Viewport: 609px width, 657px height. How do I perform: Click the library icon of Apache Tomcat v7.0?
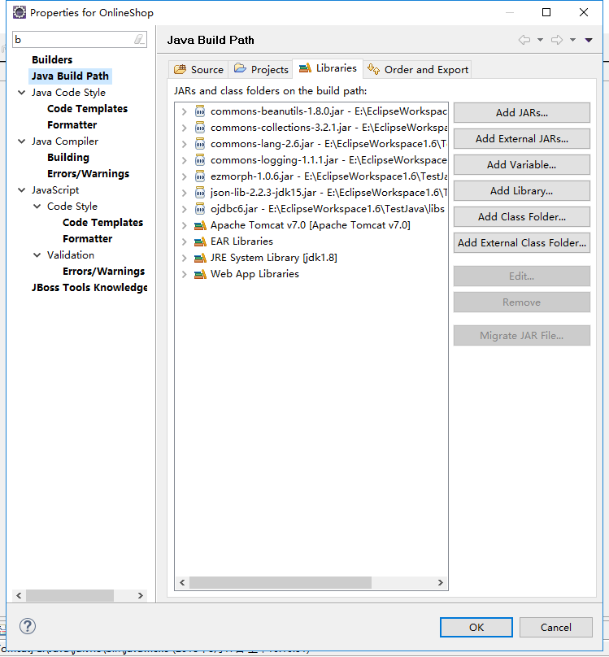coord(200,225)
